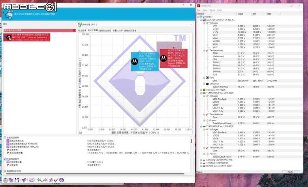
Task: Collapse the ASUSTeK Temperatures group
Action: tap(204, 50)
